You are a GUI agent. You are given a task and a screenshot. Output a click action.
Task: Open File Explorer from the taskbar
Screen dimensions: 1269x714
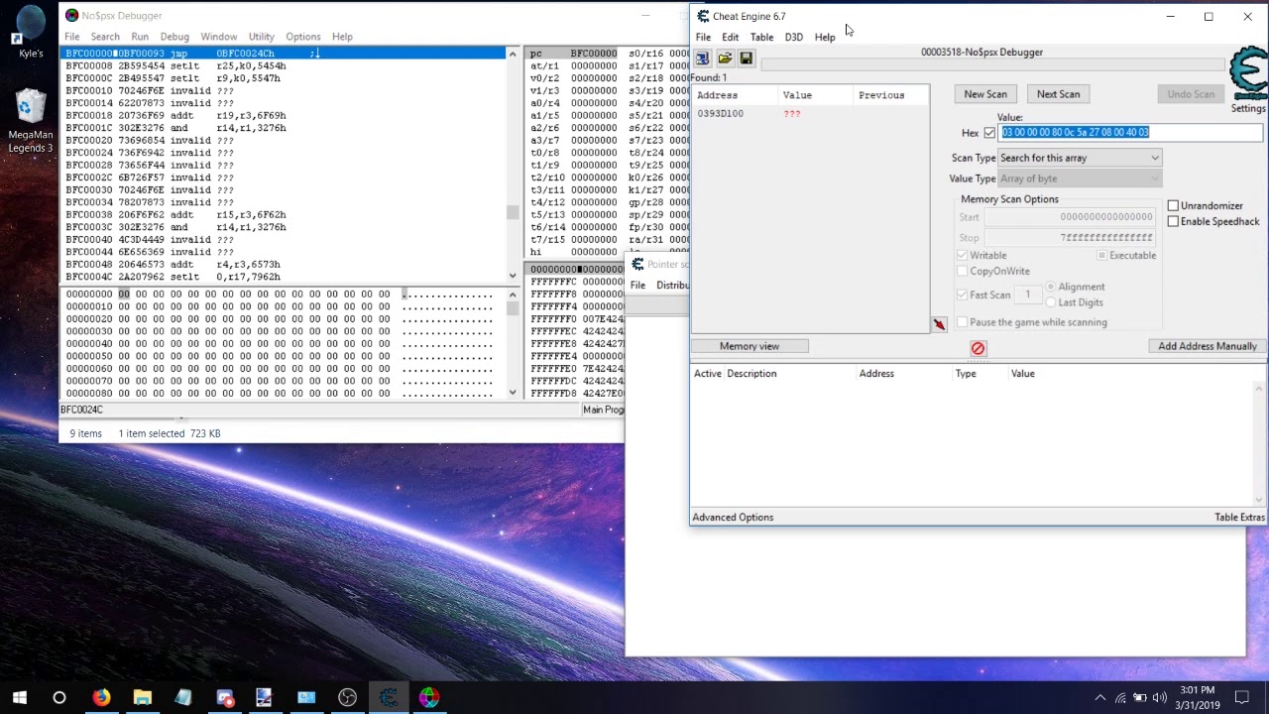(x=142, y=698)
